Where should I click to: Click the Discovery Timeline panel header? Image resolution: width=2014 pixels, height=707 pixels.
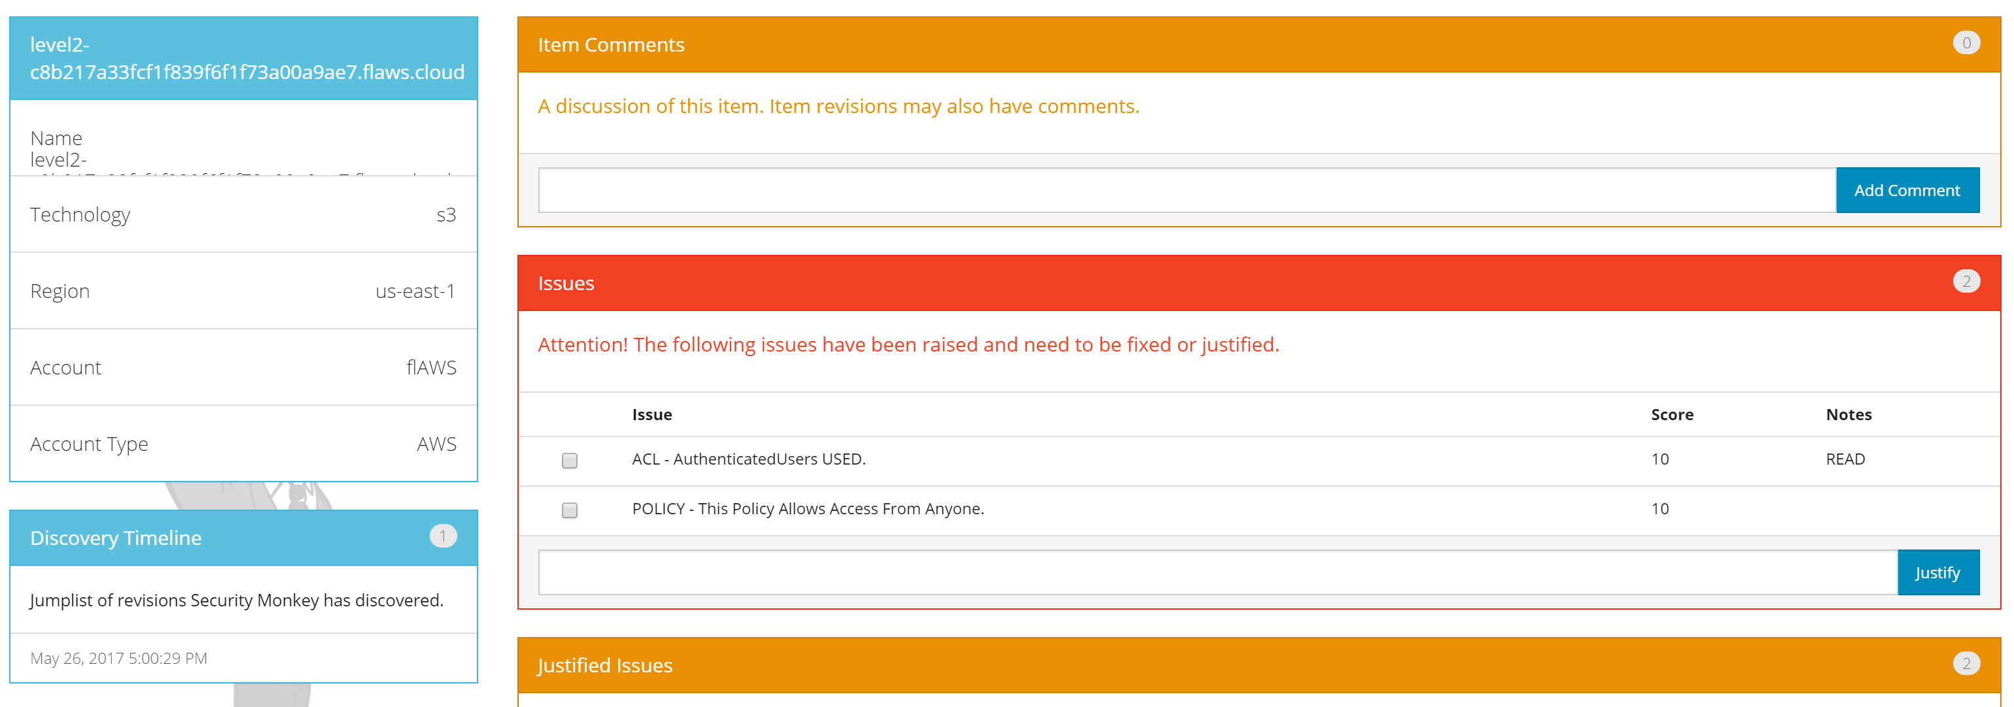pyautogui.click(x=243, y=538)
